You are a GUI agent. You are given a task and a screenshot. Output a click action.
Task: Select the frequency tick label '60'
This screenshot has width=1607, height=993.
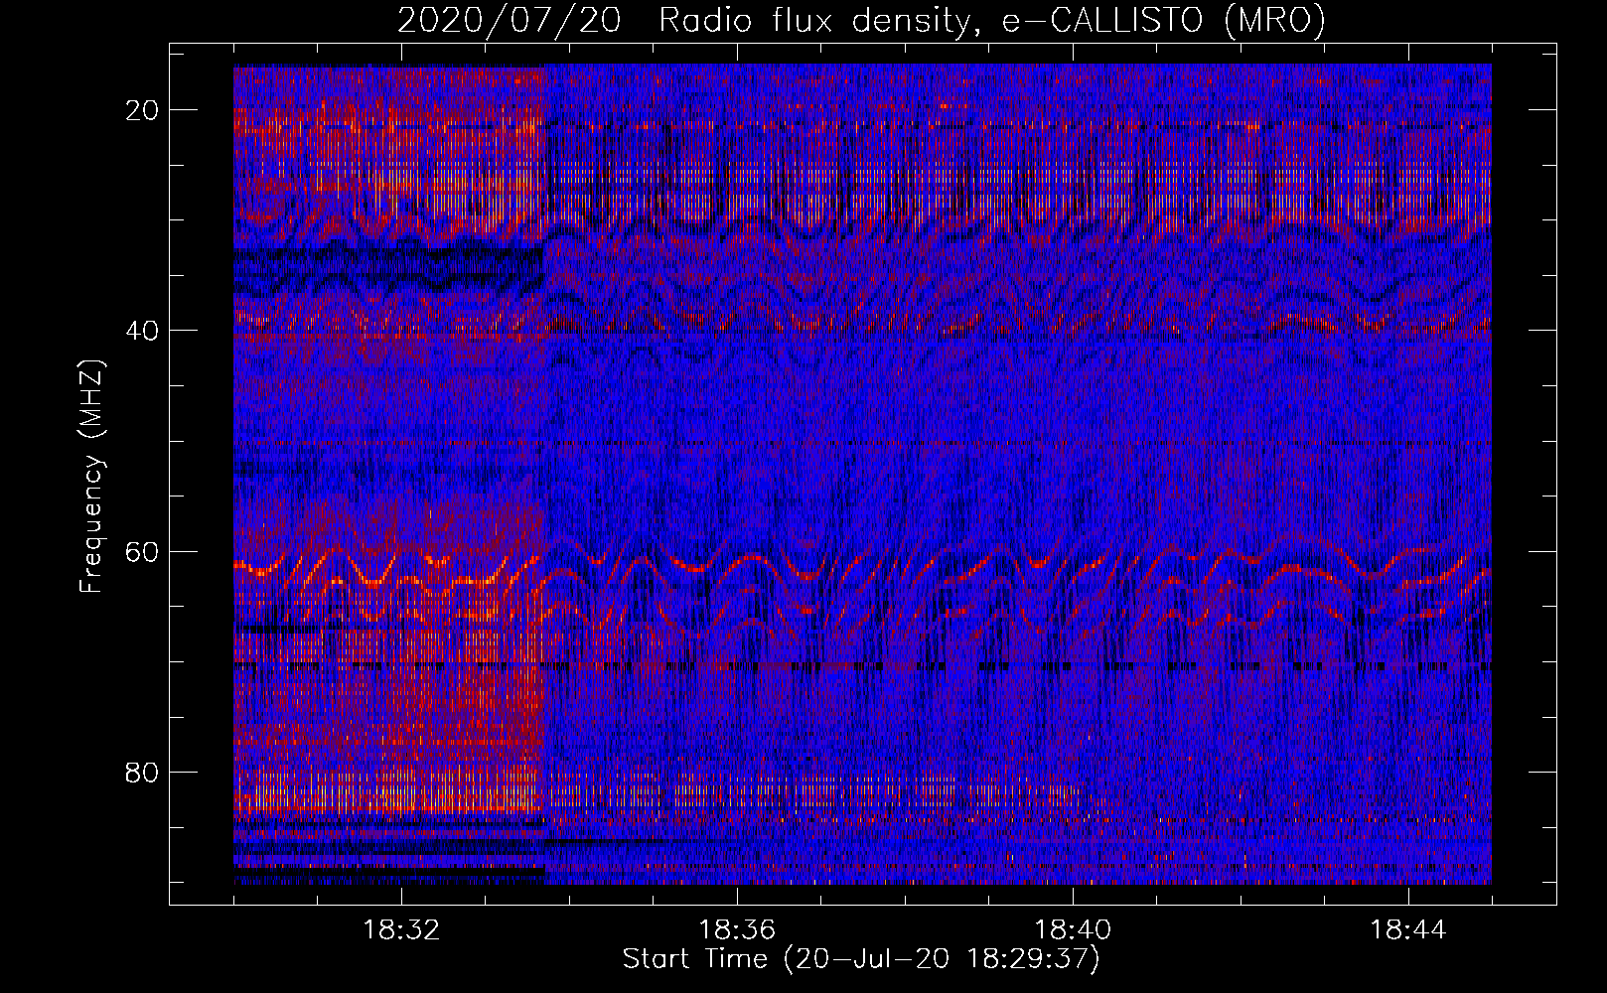pyautogui.click(x=143, y=551)
